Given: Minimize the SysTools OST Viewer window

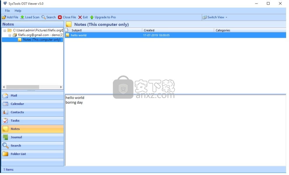Looking at the screenshot, I should pos(256,3).
